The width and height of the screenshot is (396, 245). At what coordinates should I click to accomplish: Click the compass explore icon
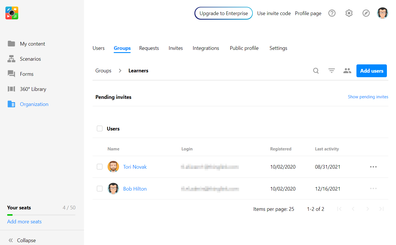coord(366,13)
